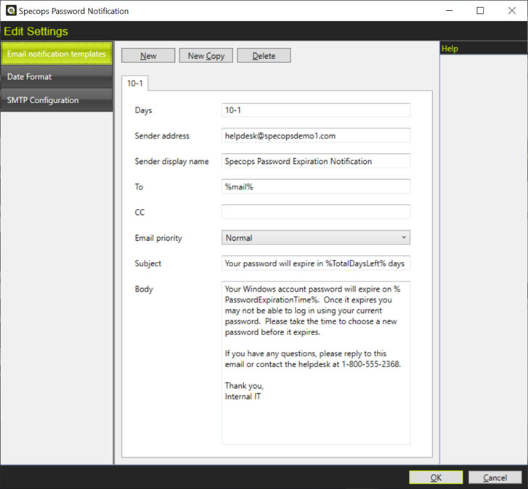
Task: Click the To recipient field
Action: pos(315,186)
